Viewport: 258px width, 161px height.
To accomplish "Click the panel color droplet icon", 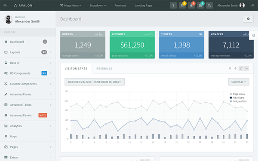I will tap(235, 68).
